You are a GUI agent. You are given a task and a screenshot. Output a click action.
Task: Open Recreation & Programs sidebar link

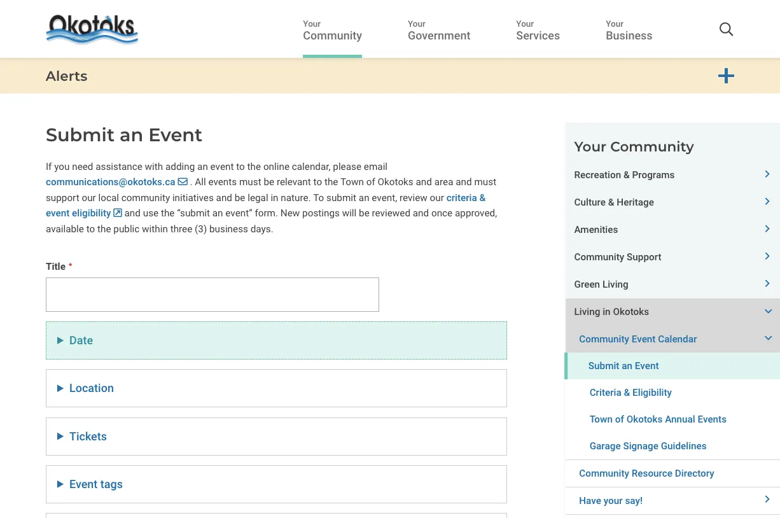point(624,175)
